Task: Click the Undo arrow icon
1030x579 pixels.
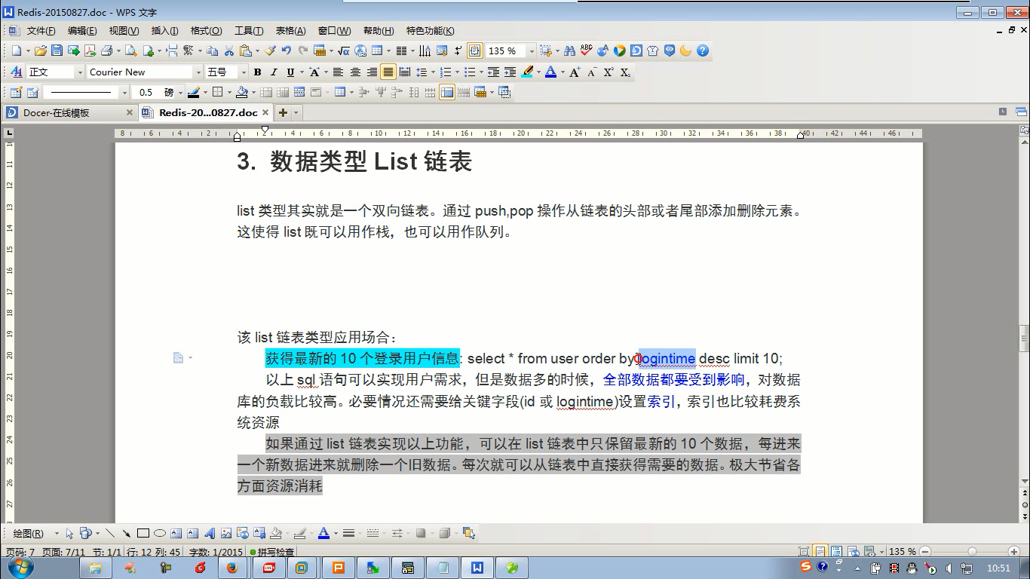Action: pos(287,51)
